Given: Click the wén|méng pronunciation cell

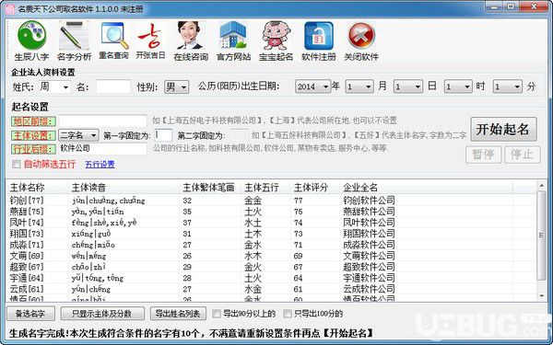Looking at the screenshot, I should click(x=88, y=256).
